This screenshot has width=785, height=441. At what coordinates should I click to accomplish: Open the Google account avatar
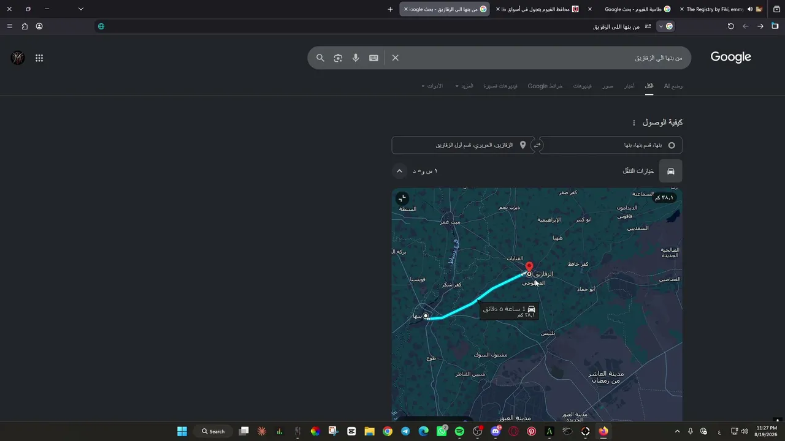[x=18, y=58]
